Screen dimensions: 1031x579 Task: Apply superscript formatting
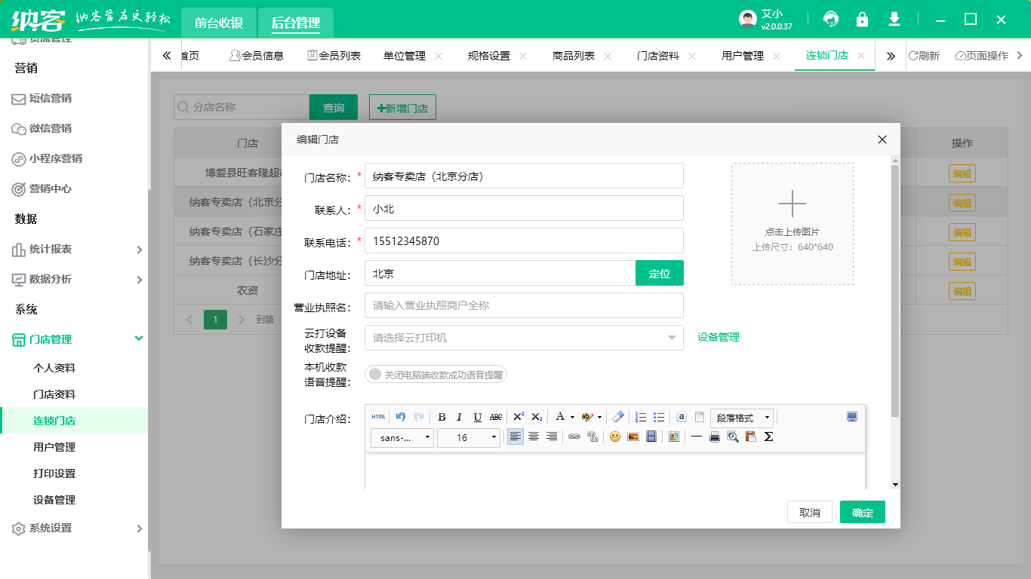[519, 417]
